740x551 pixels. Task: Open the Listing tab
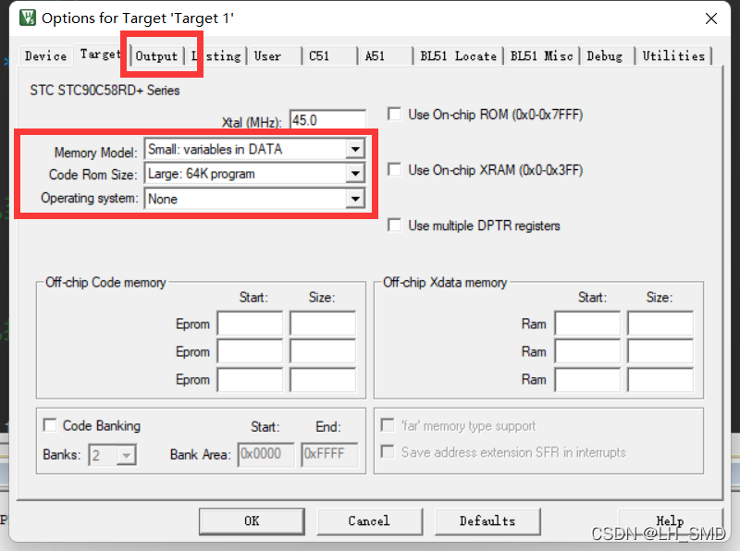coord(216,56)
